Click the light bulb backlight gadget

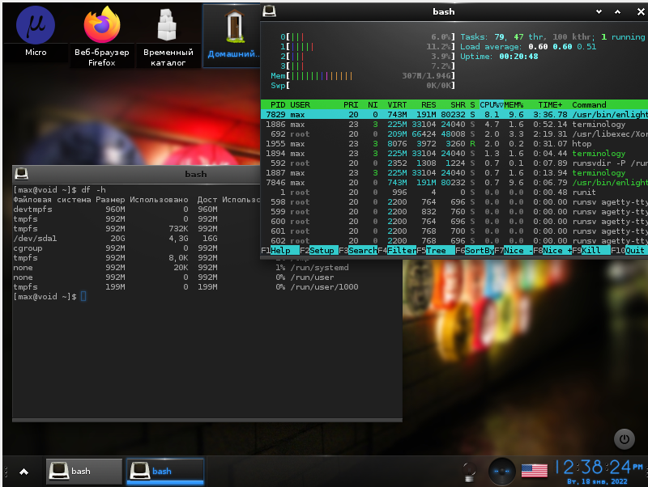click(469, 471)
